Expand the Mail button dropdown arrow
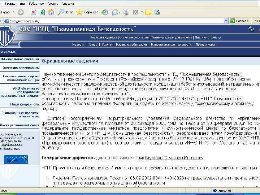 120,12
